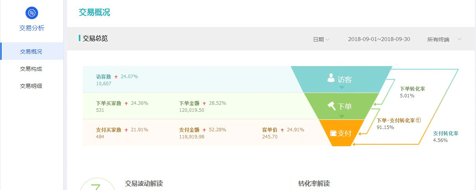Screen dimensions: 476x190
Task: Go to 交易构成 in the sidebar
Action: [31, 69]
